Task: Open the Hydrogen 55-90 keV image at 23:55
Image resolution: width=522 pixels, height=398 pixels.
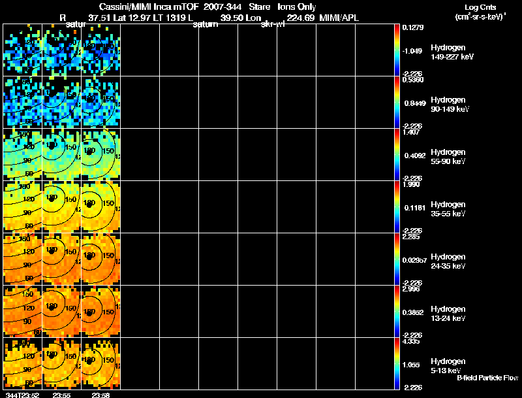Action: [x=61, y=155]
